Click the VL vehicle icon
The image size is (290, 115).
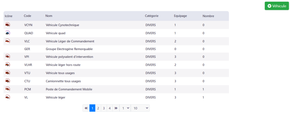click(7, 97)
